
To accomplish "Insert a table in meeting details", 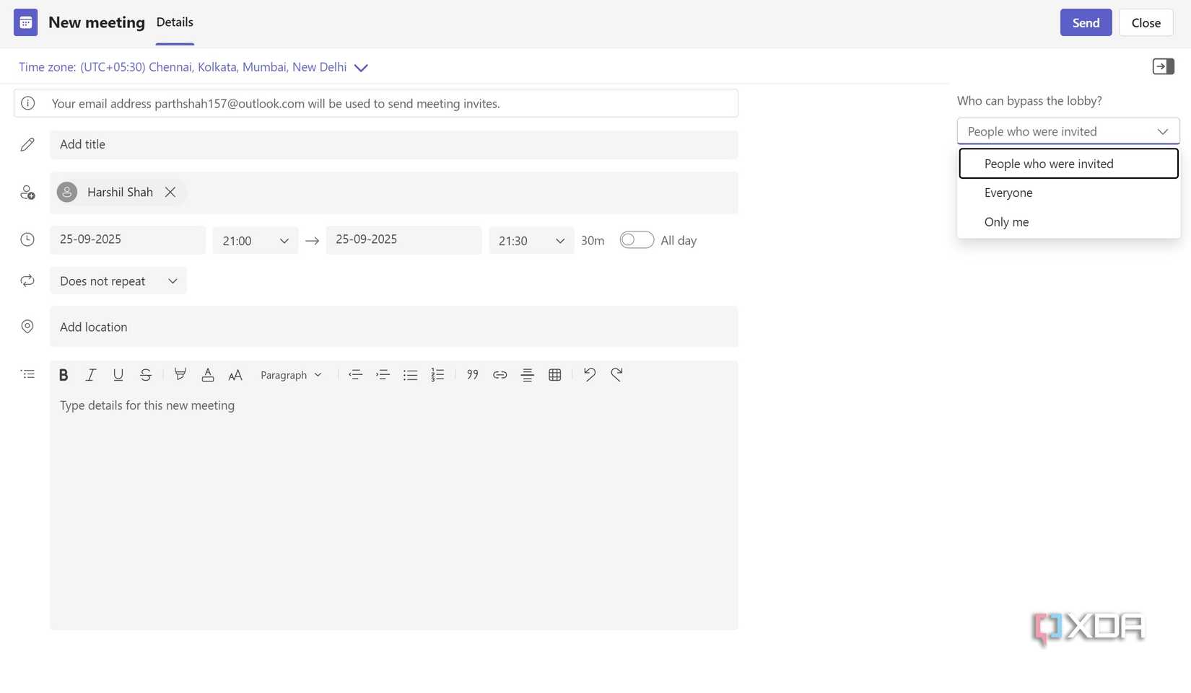I will click(x=554, y=375).
